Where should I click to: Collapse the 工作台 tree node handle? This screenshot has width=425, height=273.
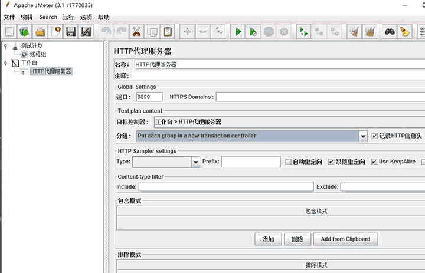coord(5,63)
